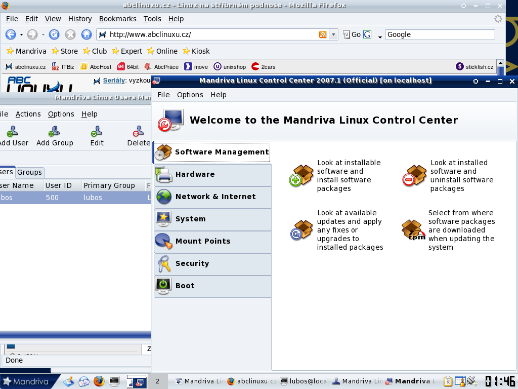Click into the Firefox address bar URL field
This screenshot has width=518, height=389.
pos(213,34)
